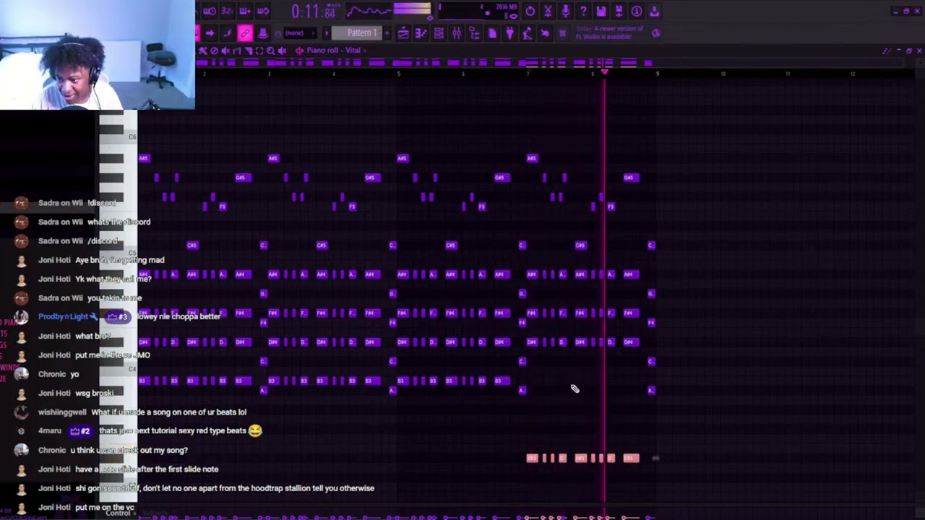Viewport: 925px width, 520px height.
Task: Click chat message 'What if u made a song'
Action: tap(168, 412)
